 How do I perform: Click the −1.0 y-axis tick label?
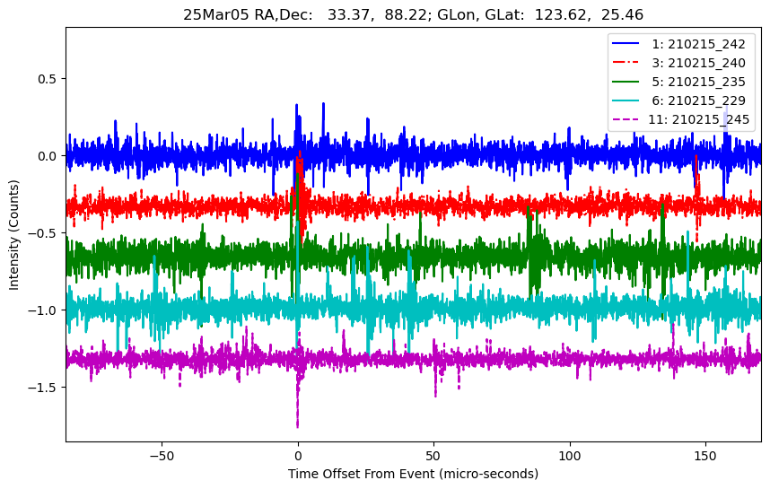click(43, 310)
